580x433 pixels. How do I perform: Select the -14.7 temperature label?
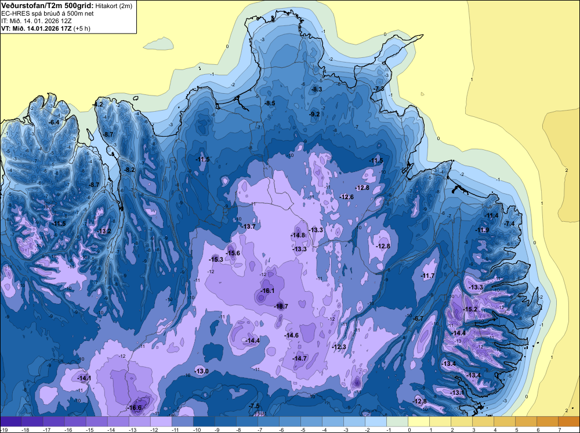[300, 358]
